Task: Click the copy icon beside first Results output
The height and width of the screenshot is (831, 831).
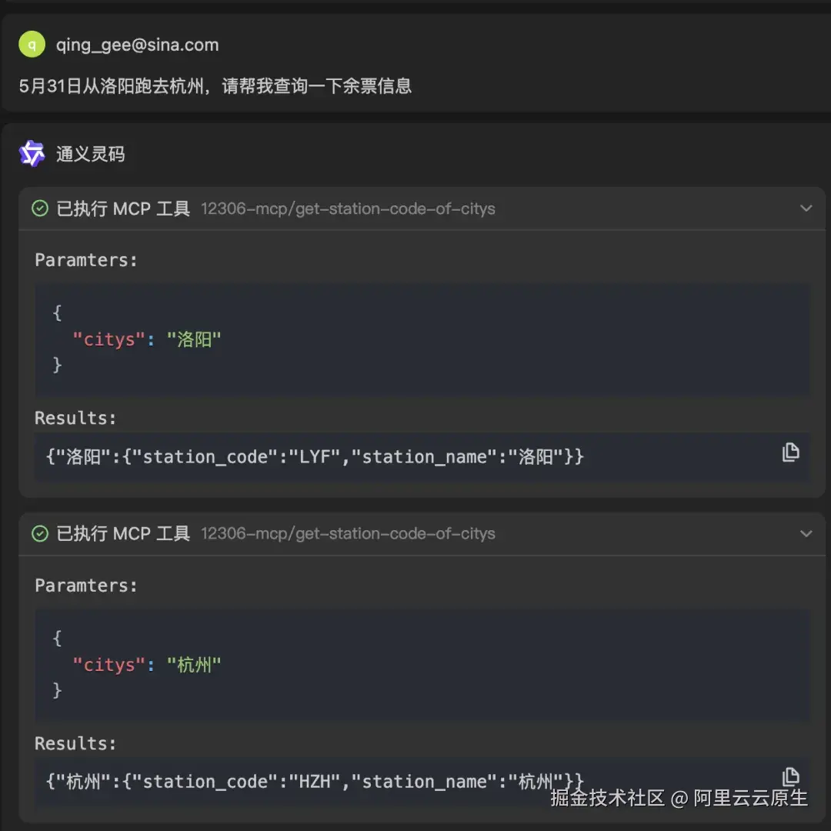Action: (791, 452)
